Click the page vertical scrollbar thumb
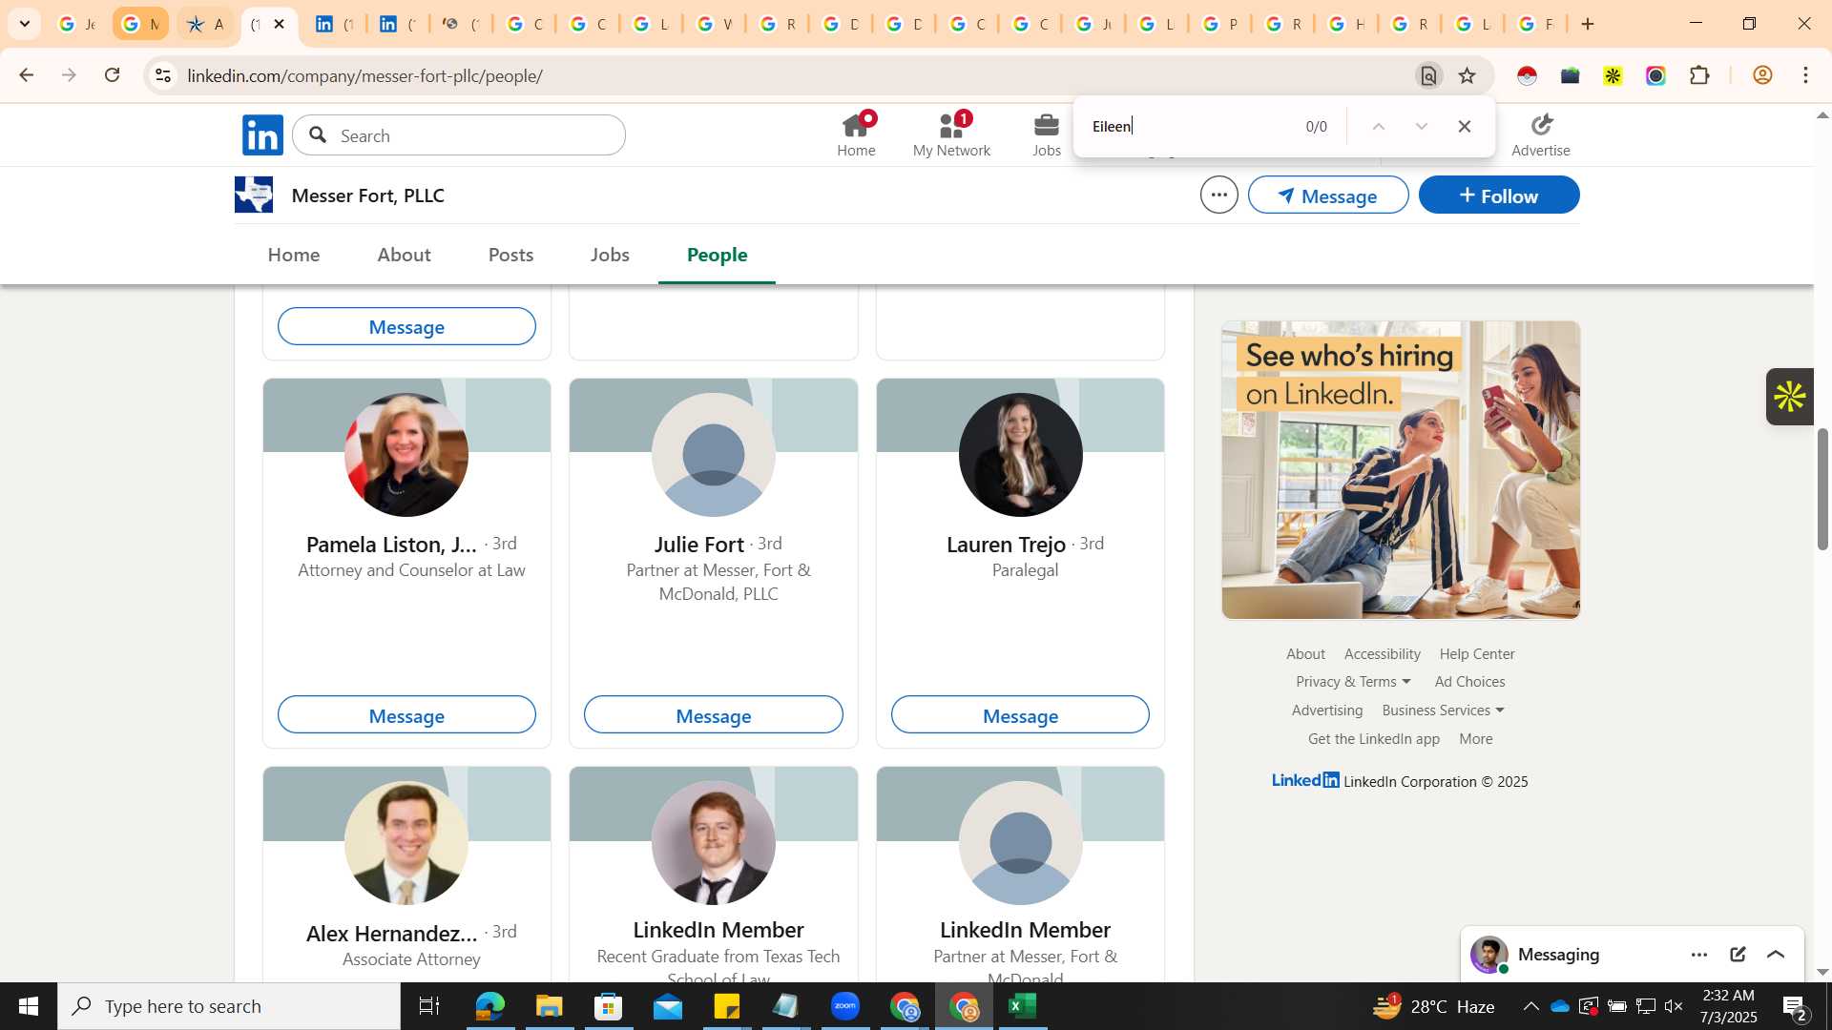The width and height of the screenshot is (1832, 1030). coord(1822,489)
